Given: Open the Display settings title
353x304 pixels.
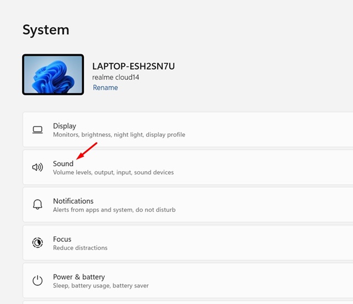Looking at the screenshot, I should tap(65, 126).
